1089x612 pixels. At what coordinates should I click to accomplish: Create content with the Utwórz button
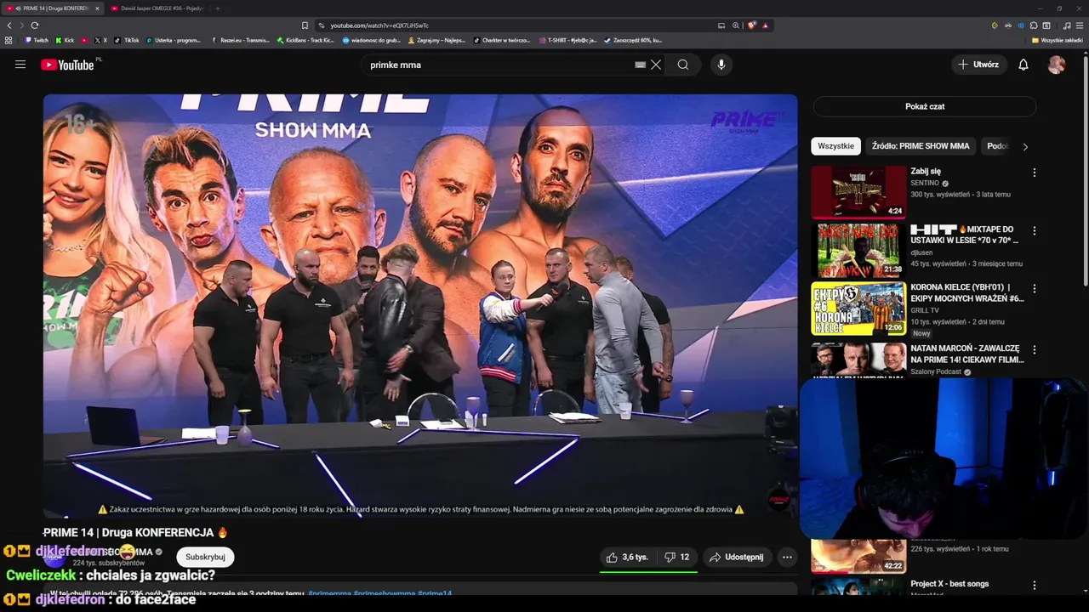click(978, 65)
